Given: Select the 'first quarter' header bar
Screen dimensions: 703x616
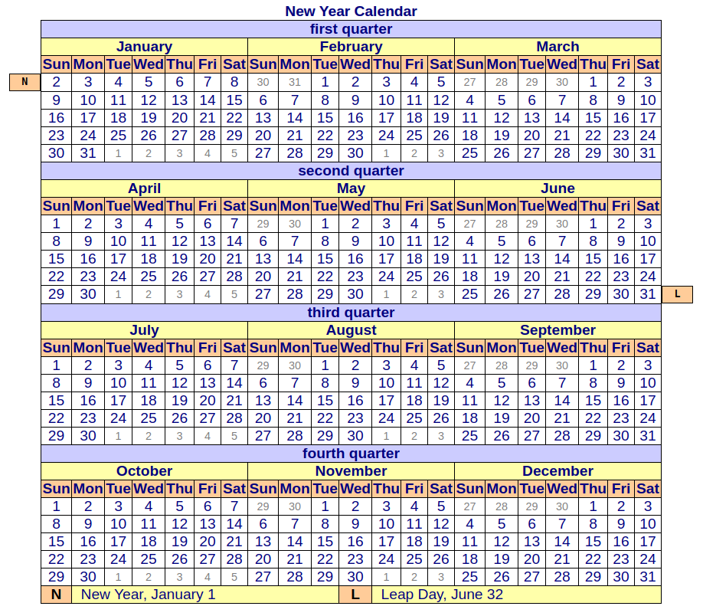Looking at the screenshot, I should point(351,29).
